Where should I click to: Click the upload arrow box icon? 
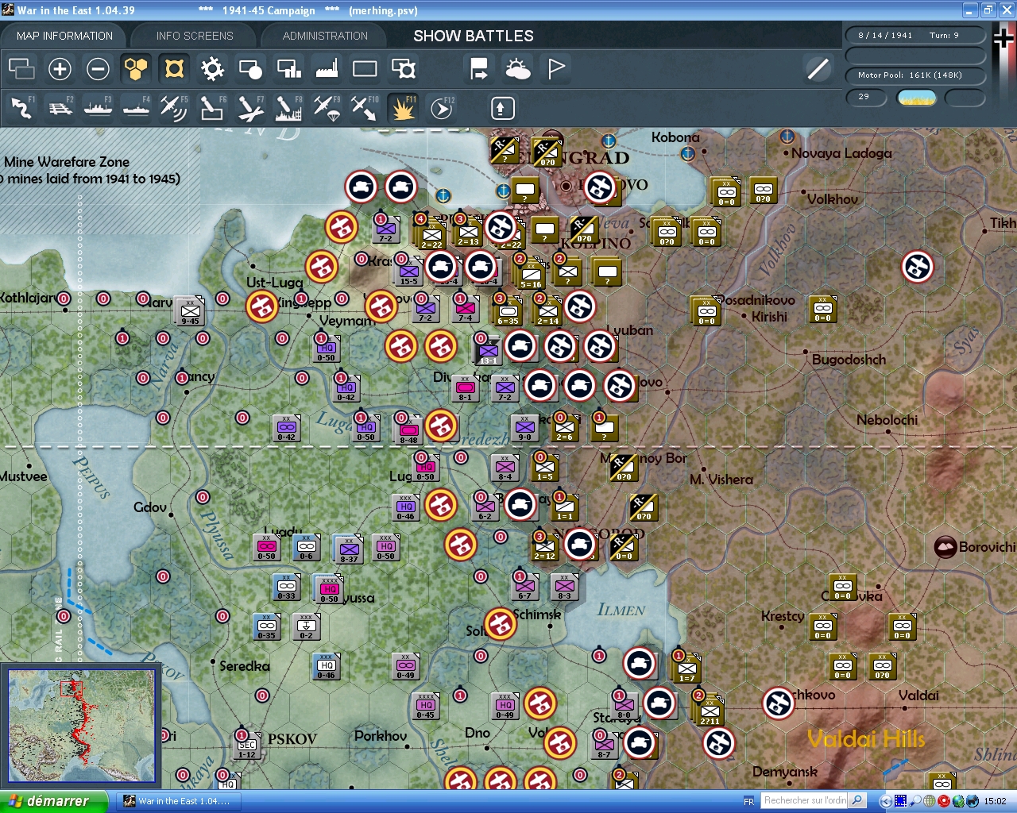pos(502,108)
